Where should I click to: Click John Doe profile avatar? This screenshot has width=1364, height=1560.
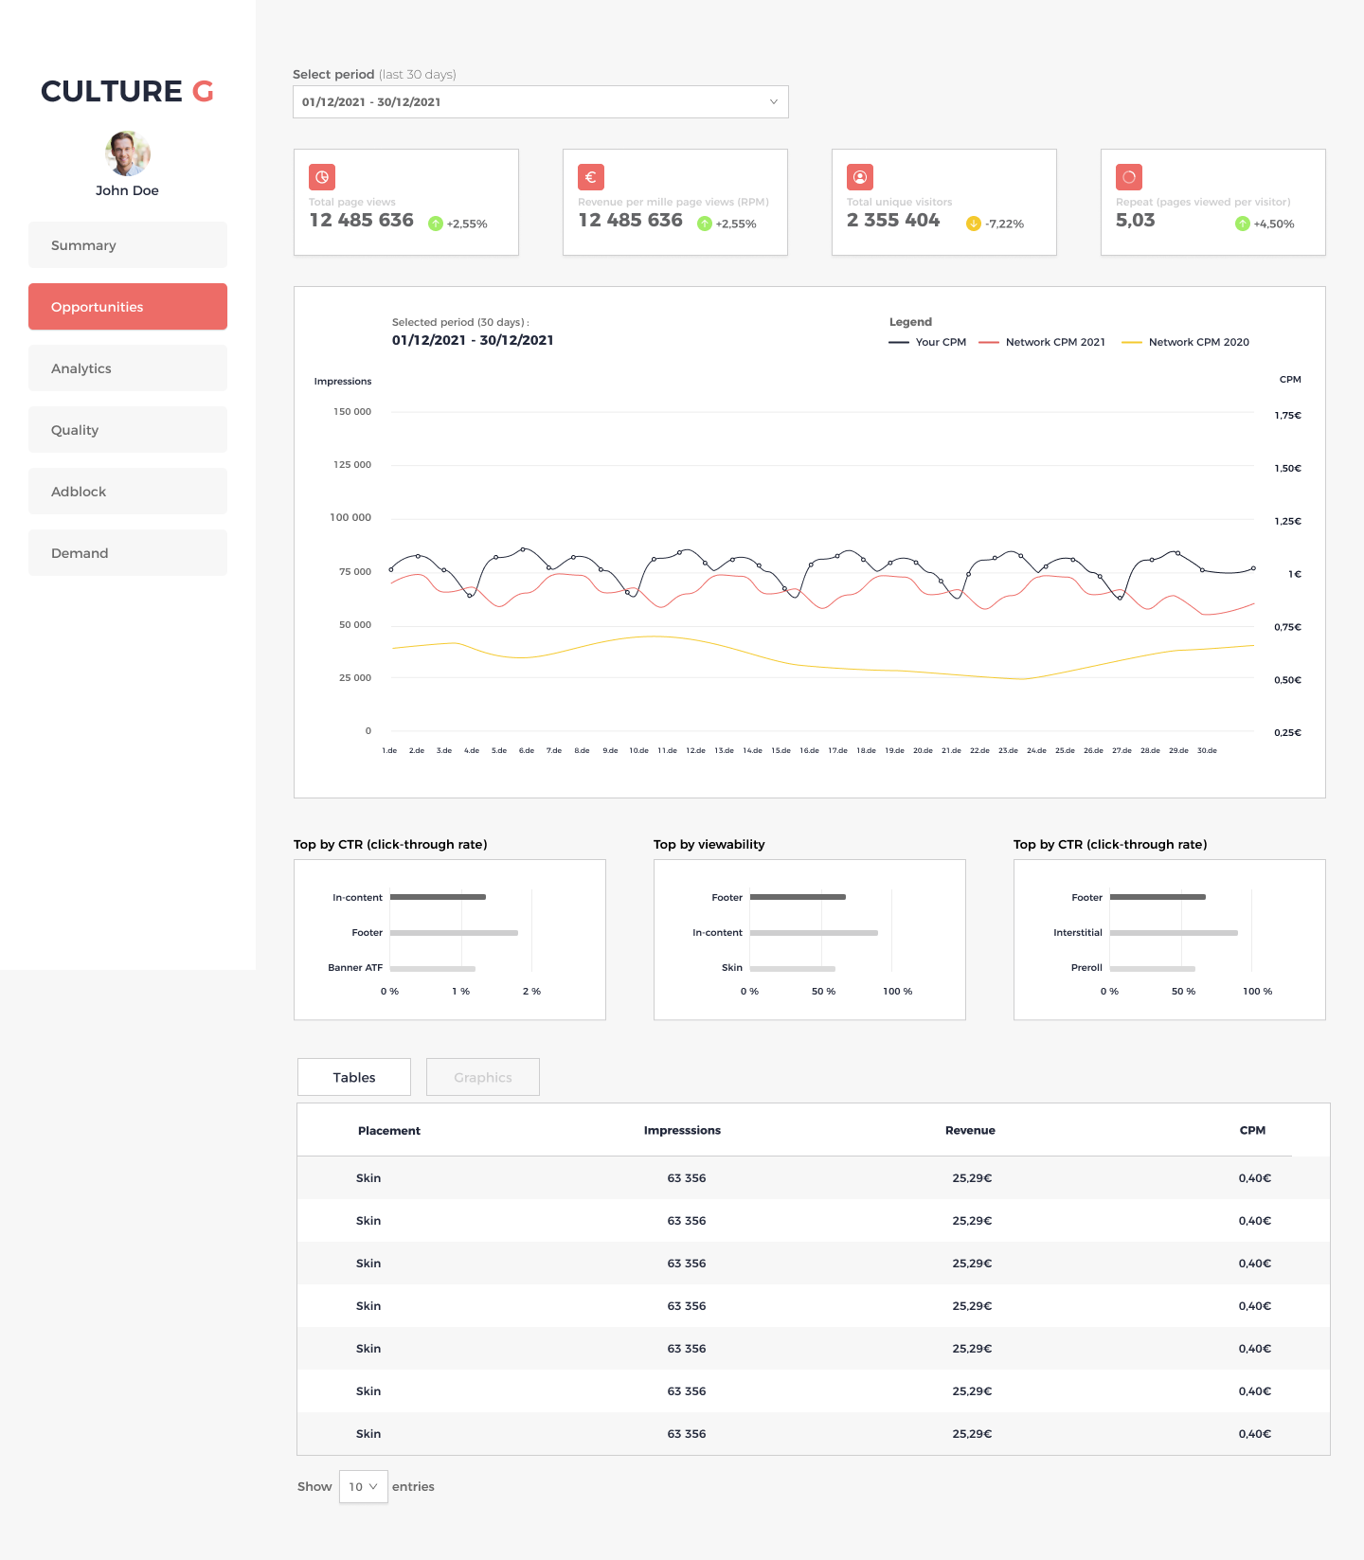(x=128, y=153)
